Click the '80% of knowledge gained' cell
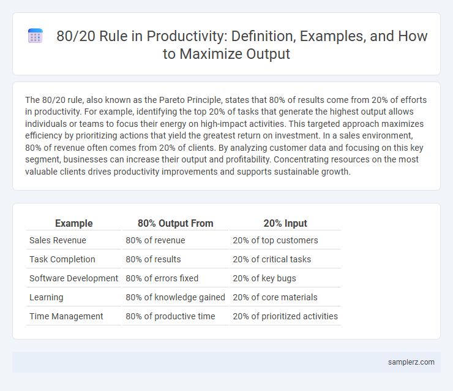This screenshot has height=391, width=453. coord(175,297)
